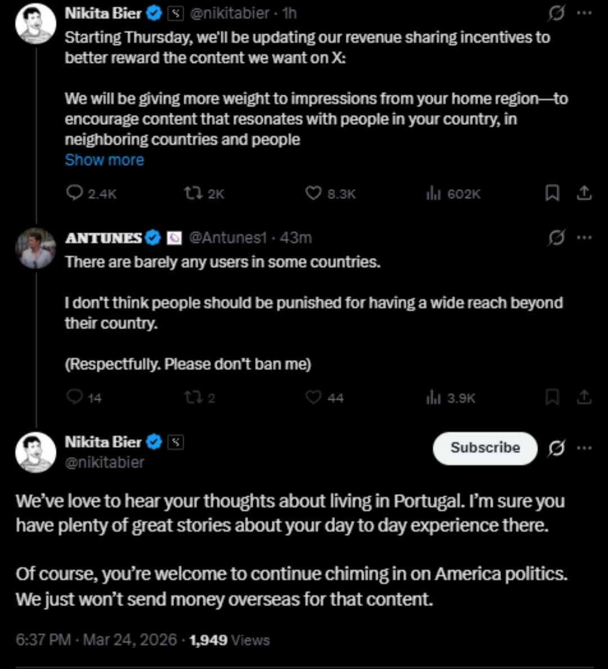Viewport: 608px width, 669px height.
Task: Open more options for top post
Action: [584, 14]
